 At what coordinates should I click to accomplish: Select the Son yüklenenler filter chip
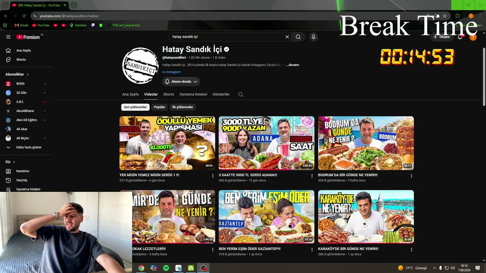click(x=135, y=107)
